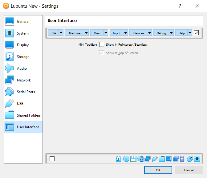Click the floppy disk indicator icon
Viewport: 207px width, 178px height.
tap(133, 159)
